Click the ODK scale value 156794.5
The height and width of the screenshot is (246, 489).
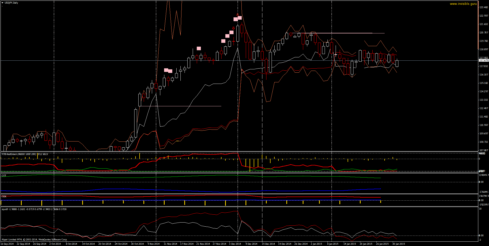[484, 196]
